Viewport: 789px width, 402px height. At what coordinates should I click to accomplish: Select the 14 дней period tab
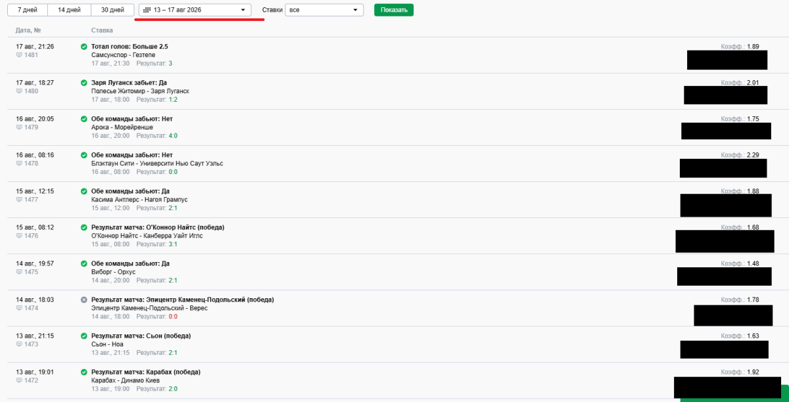coord(70,11)
